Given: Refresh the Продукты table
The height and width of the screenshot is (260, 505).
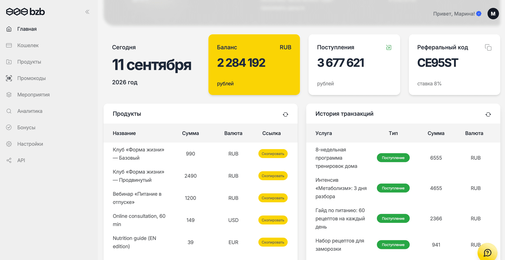Looking at the screenshot, I should pyautogui.click(x=285, y=114).
